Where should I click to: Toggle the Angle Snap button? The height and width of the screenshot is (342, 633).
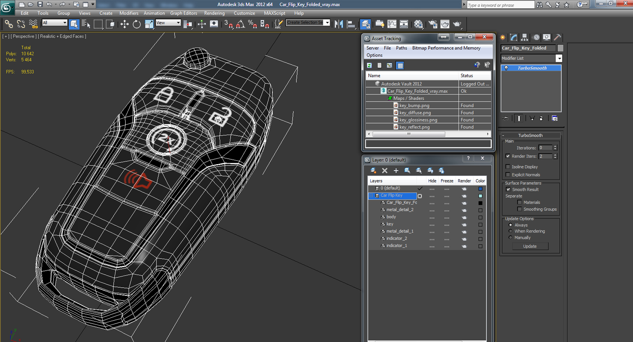tap(240, 24)
